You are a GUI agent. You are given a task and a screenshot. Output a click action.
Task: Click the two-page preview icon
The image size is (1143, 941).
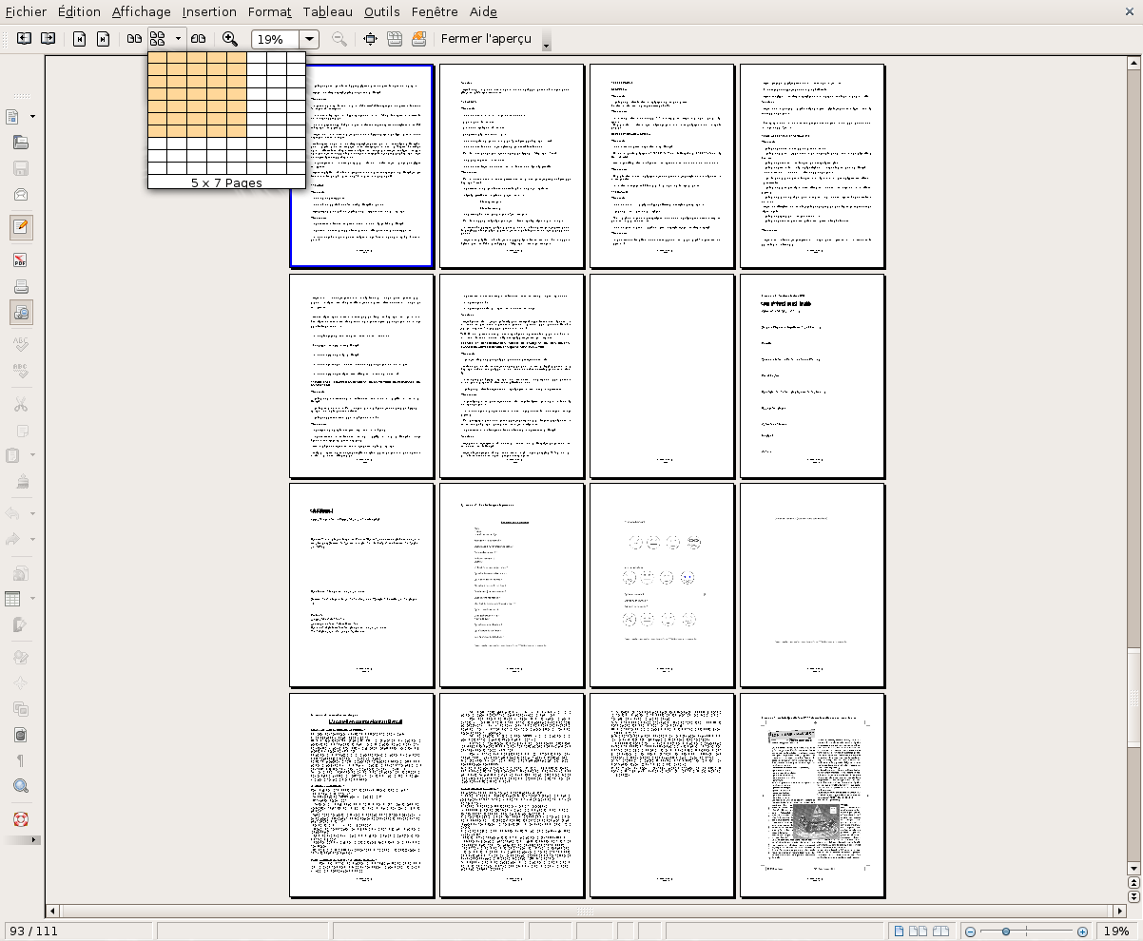pos(135,39)
